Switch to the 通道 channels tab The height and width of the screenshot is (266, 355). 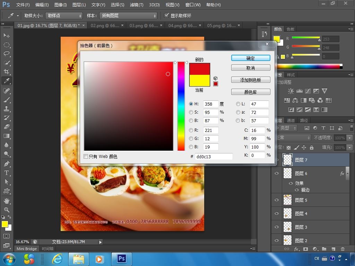(291, 121)
